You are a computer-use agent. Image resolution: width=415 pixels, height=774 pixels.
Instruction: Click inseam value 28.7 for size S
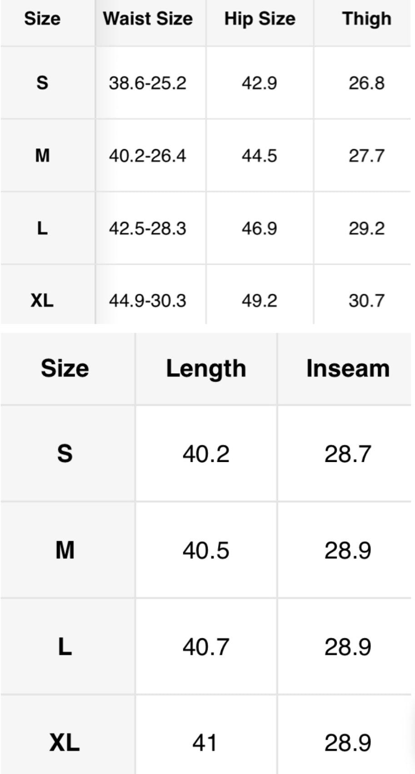pos(348,454)
